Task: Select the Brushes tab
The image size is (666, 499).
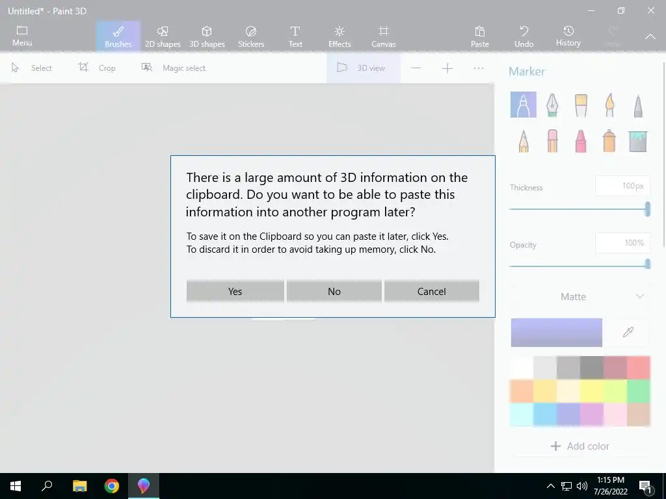Action: [x=118, y=36]
